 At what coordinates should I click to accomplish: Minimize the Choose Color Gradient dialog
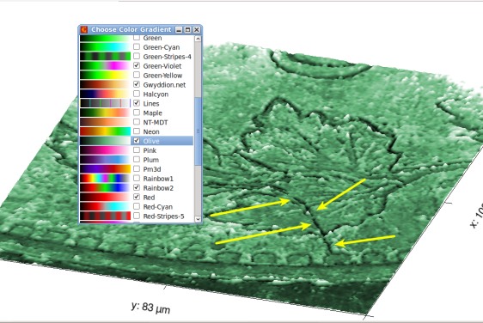point(179,30)
